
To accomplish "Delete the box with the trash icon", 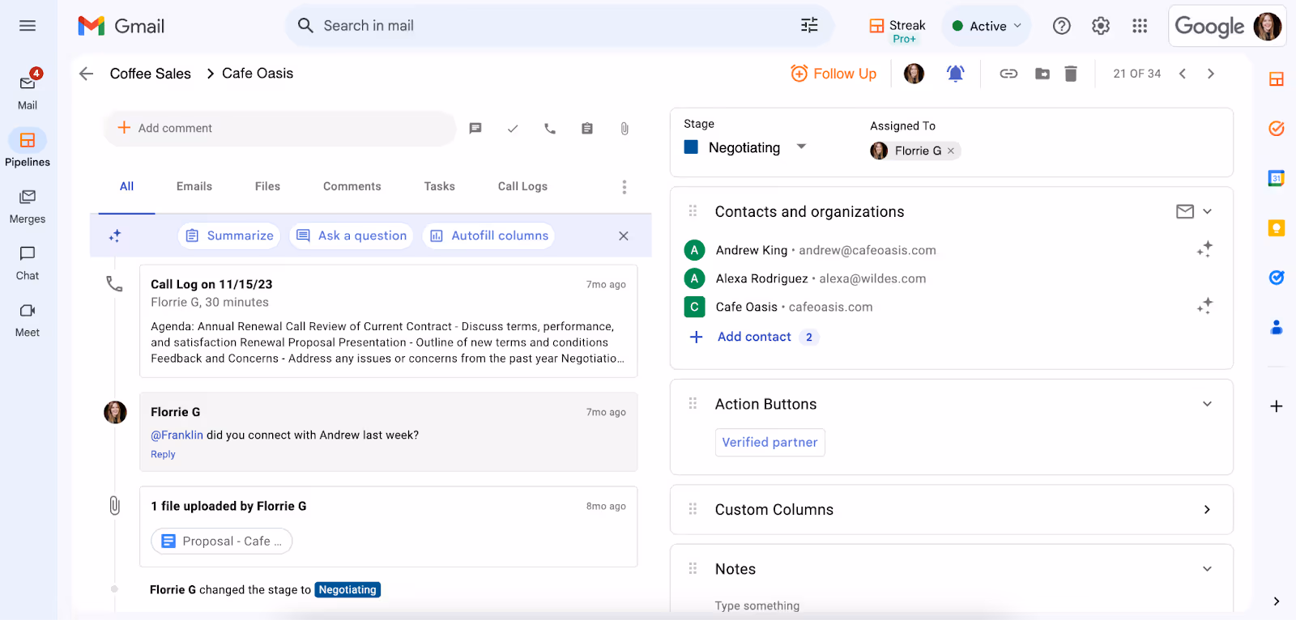I will click(1071, 74).
